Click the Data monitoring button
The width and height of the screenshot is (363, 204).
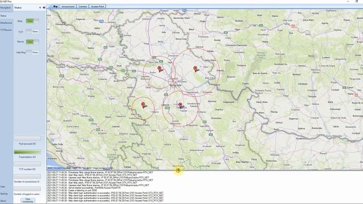[x=28, y=200]
